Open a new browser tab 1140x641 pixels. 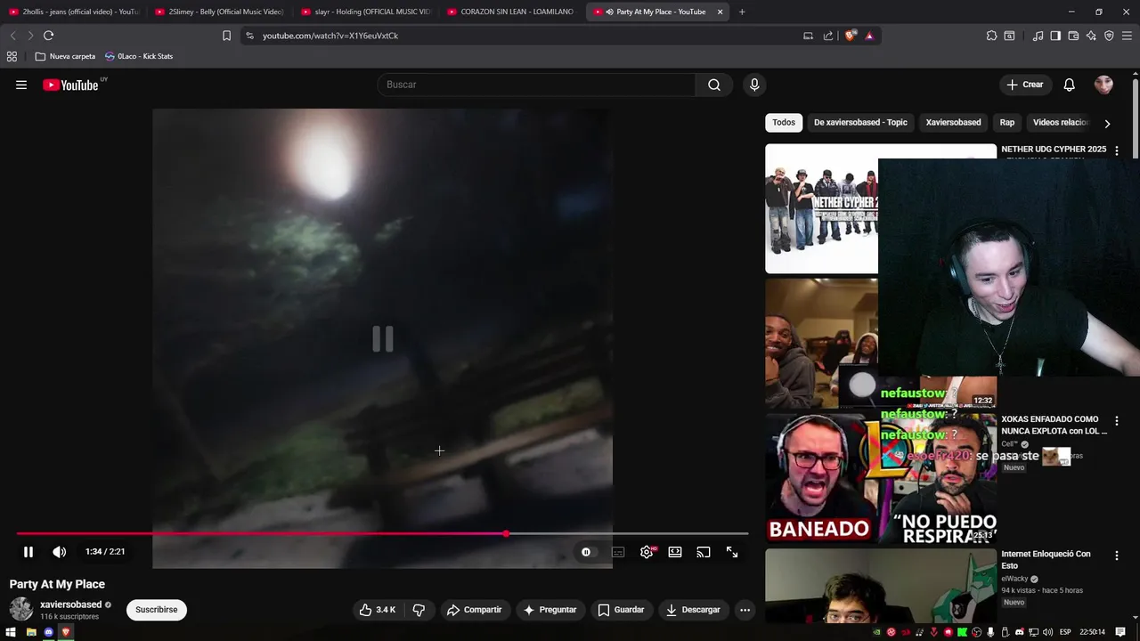742,12
